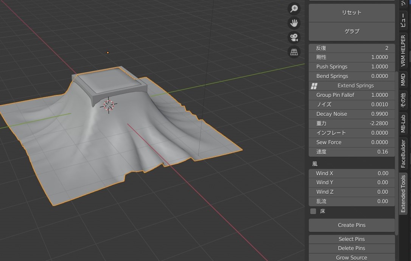Open the VRM HELPER sidebar tab
The image size is (411, 261).
(x=403, y=51)
